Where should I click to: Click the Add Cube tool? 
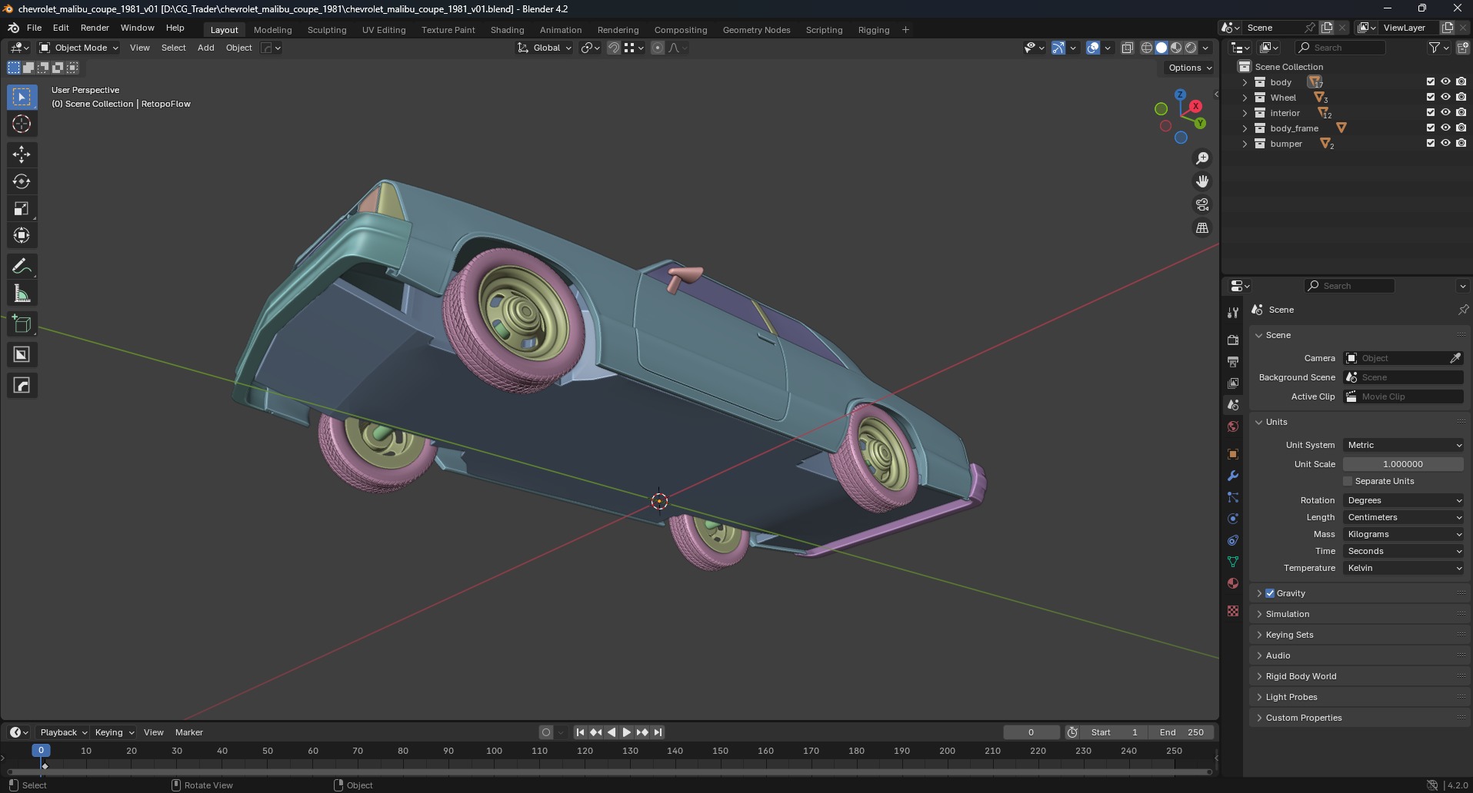22,324
